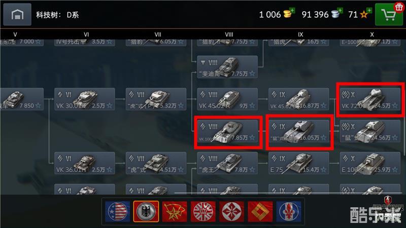Open the VK 72.01 tier X tank
The image size is (406, 228).
370,99
